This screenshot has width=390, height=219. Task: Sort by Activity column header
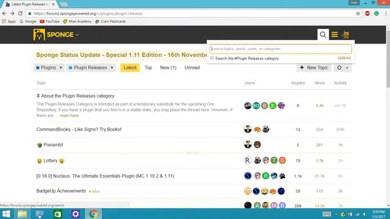click(x=340, y=83)
